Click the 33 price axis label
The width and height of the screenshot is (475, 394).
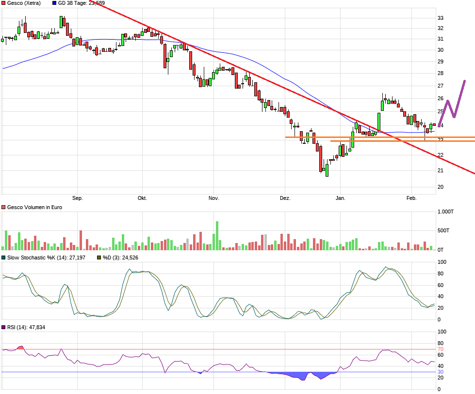(441, 18)
